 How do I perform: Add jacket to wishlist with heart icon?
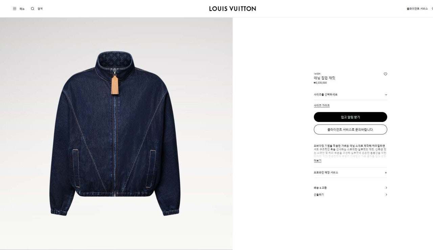385,74
